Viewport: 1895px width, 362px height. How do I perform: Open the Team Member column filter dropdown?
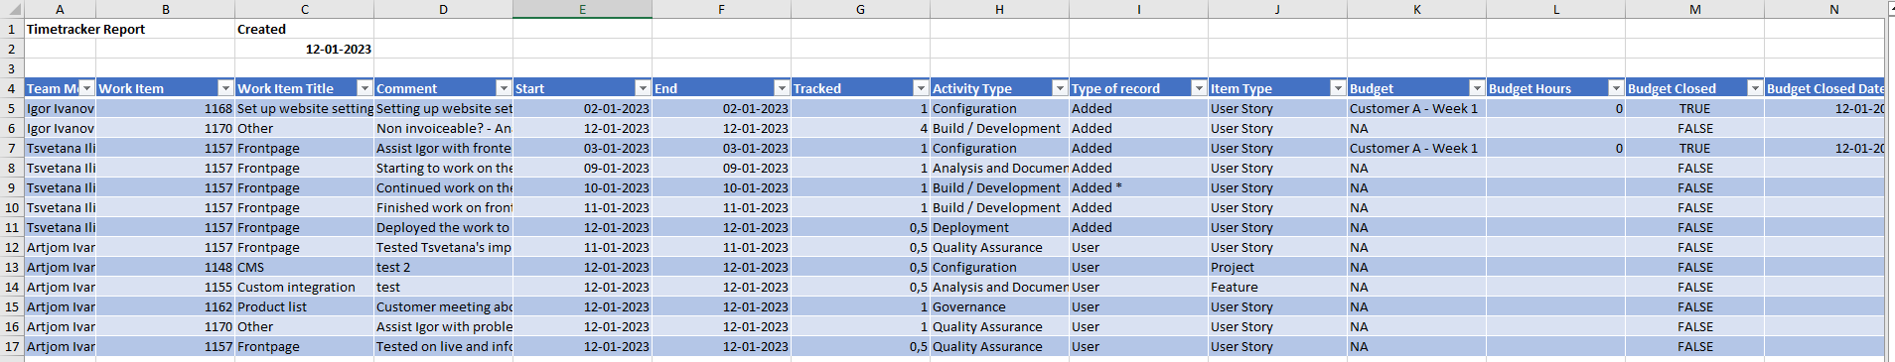pos(86,88)
